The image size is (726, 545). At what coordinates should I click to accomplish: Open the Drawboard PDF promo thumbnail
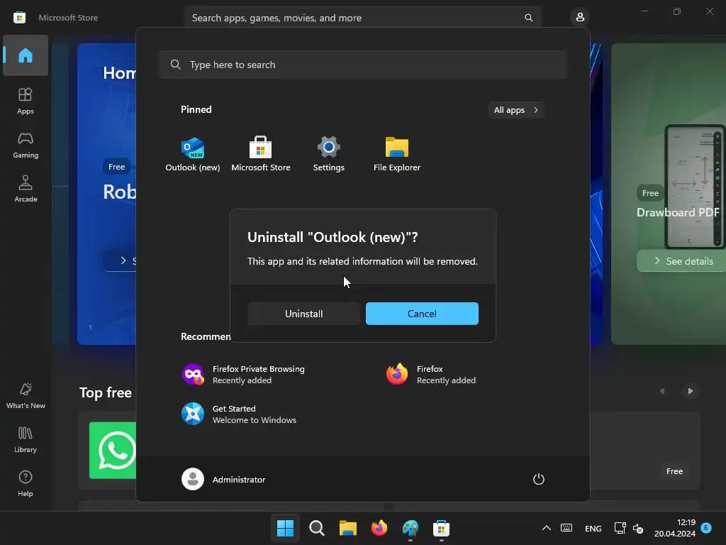pyautogui.click(x=695, y=187)
